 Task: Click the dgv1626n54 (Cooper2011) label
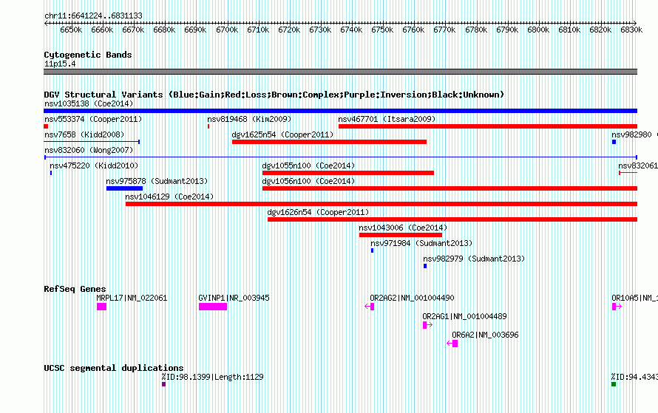(x=318, y=212)
